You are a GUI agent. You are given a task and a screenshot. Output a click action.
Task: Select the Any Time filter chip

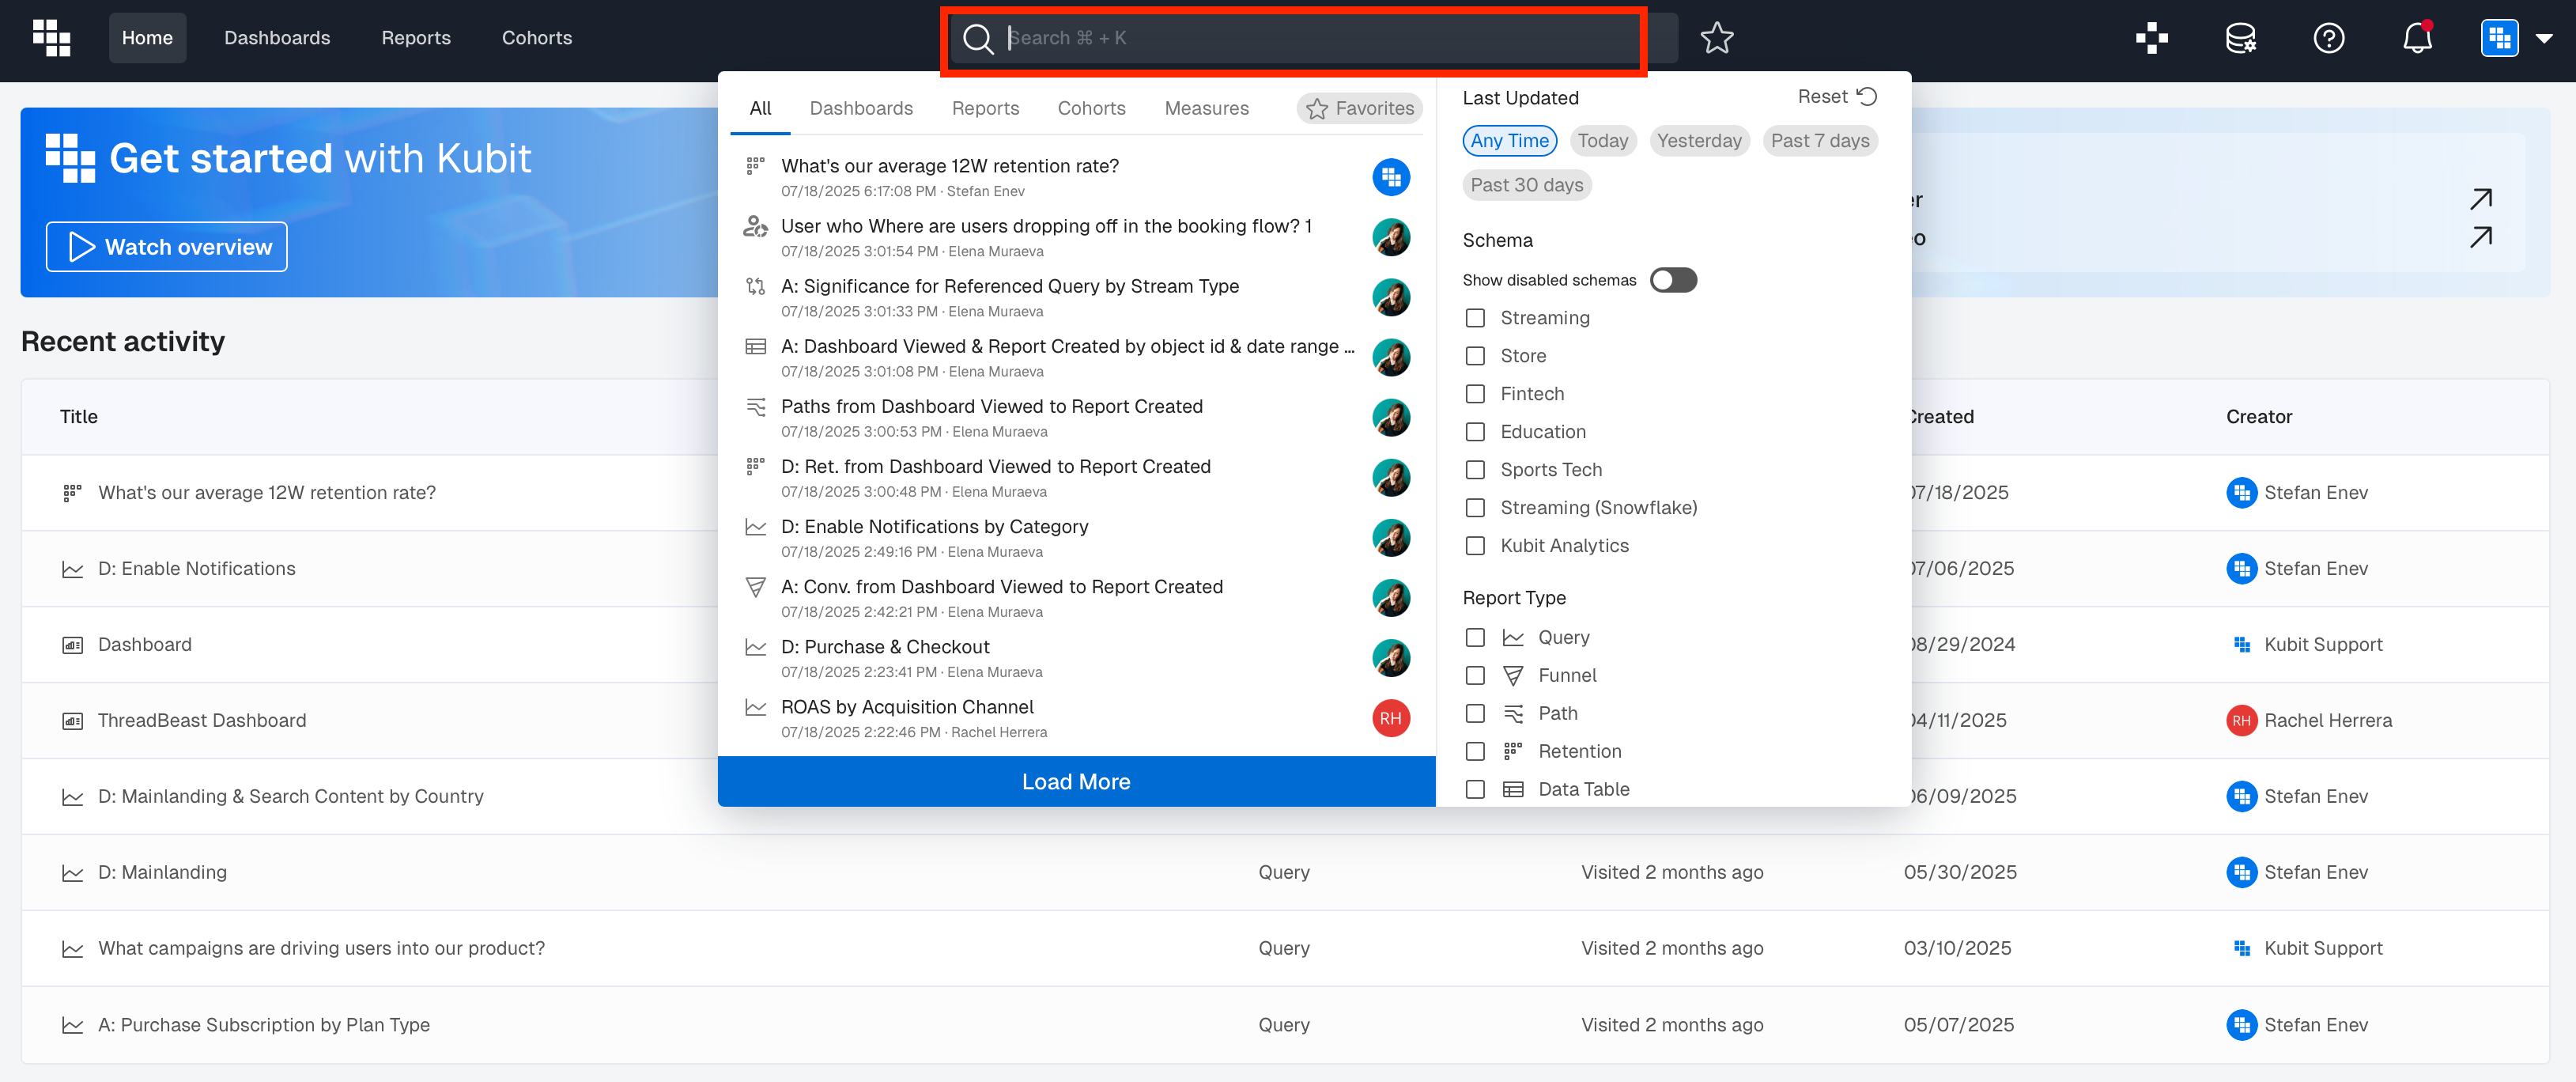pyautogui.click(x=1509, y=141)
